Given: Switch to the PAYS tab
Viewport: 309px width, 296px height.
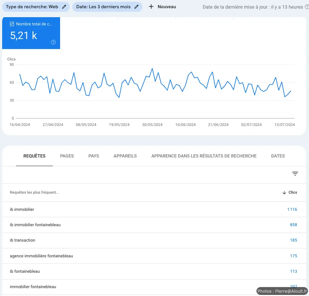Looking at the screenshot, I should click(x=94, y=156).
